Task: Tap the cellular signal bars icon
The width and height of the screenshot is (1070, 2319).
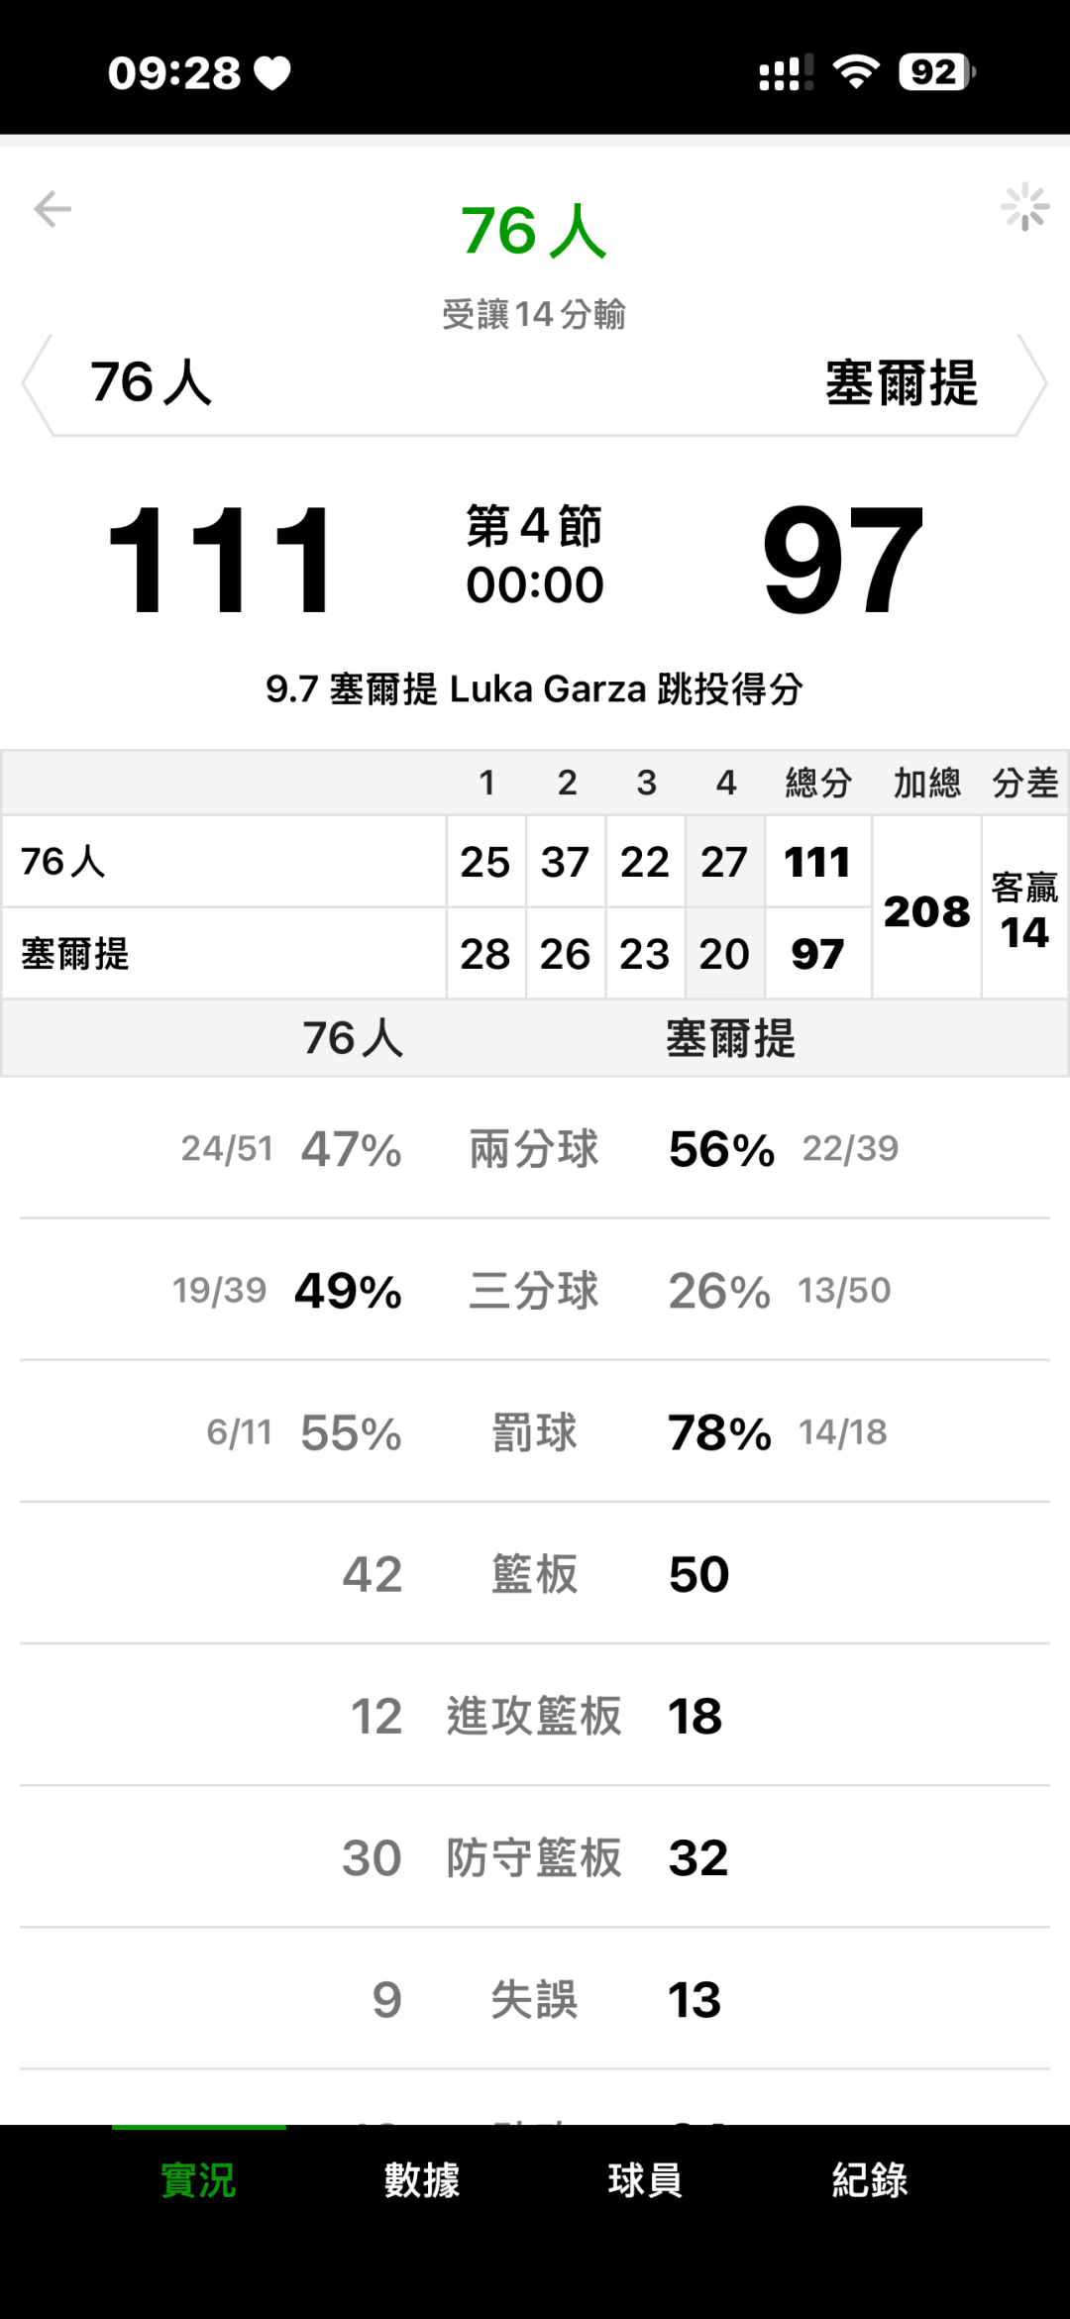Action: click(x=786, y=73)
